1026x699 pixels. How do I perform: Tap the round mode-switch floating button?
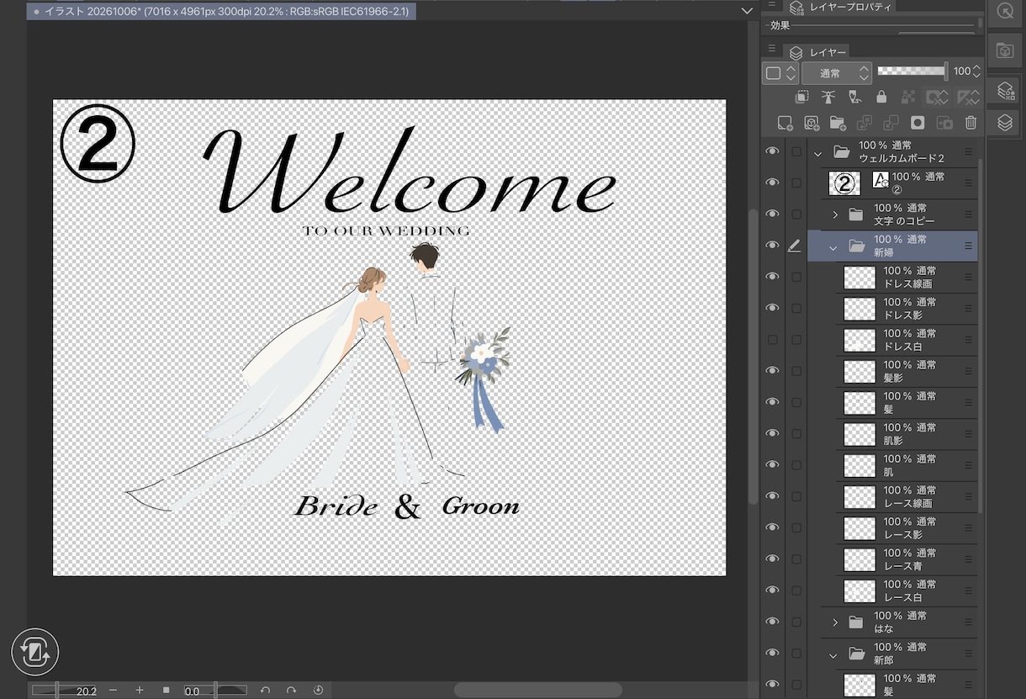point(35,652)
